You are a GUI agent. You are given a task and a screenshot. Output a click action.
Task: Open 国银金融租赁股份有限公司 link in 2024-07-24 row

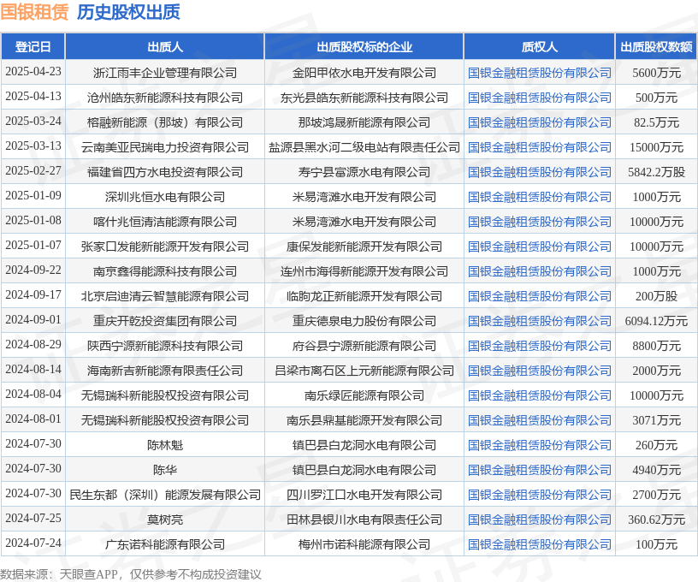point(540,544)
